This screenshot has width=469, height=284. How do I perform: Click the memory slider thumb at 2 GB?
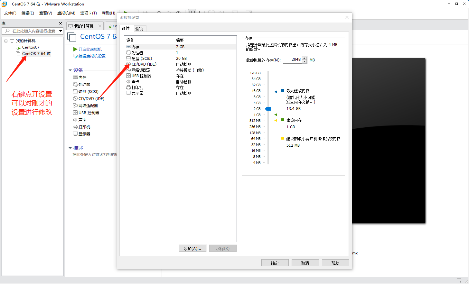tap(268, 109)
